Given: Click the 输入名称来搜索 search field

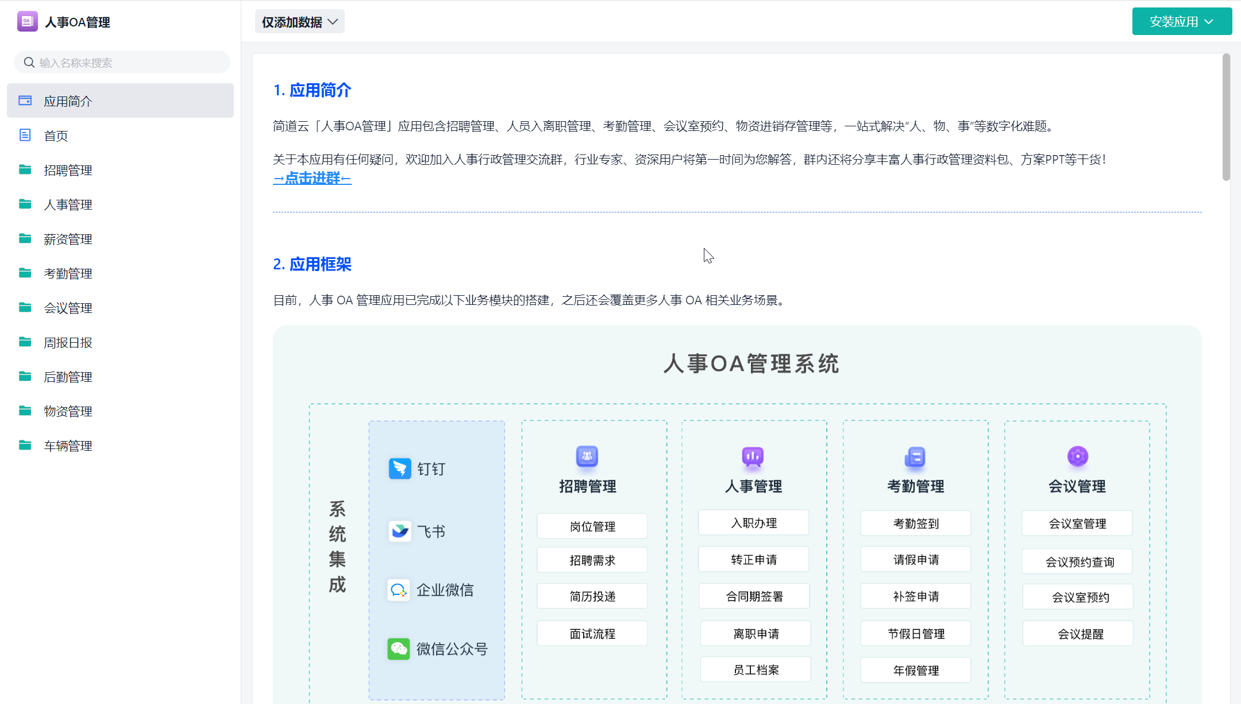Looking at the screenshot, I should click(132, 63).
